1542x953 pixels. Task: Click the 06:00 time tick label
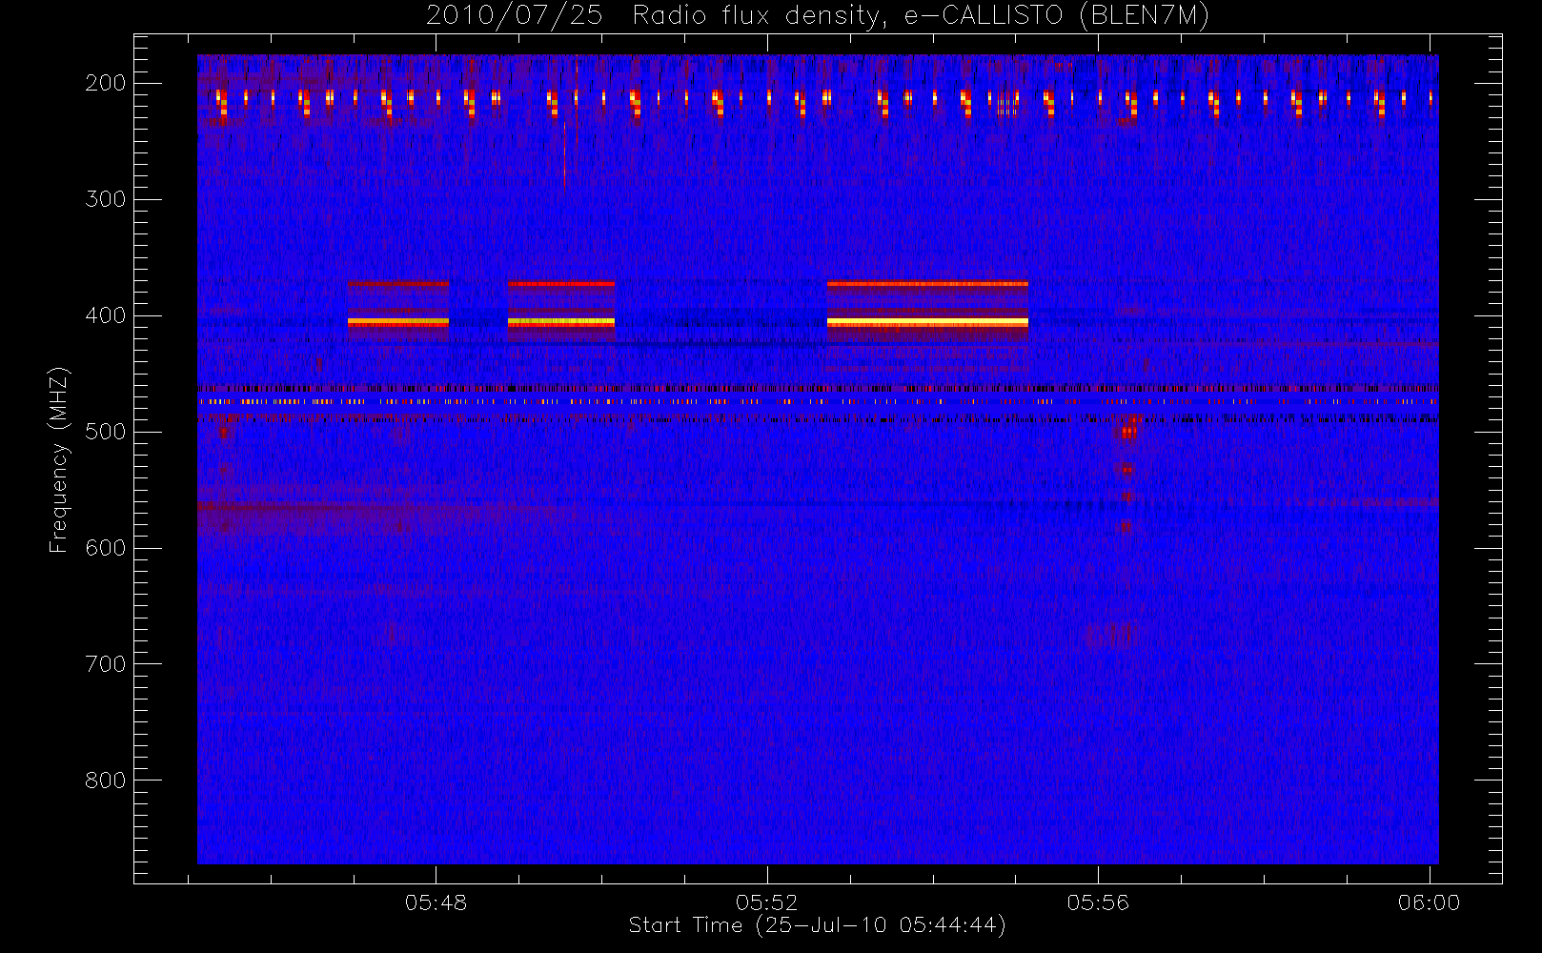click(x=1429, y=902)
